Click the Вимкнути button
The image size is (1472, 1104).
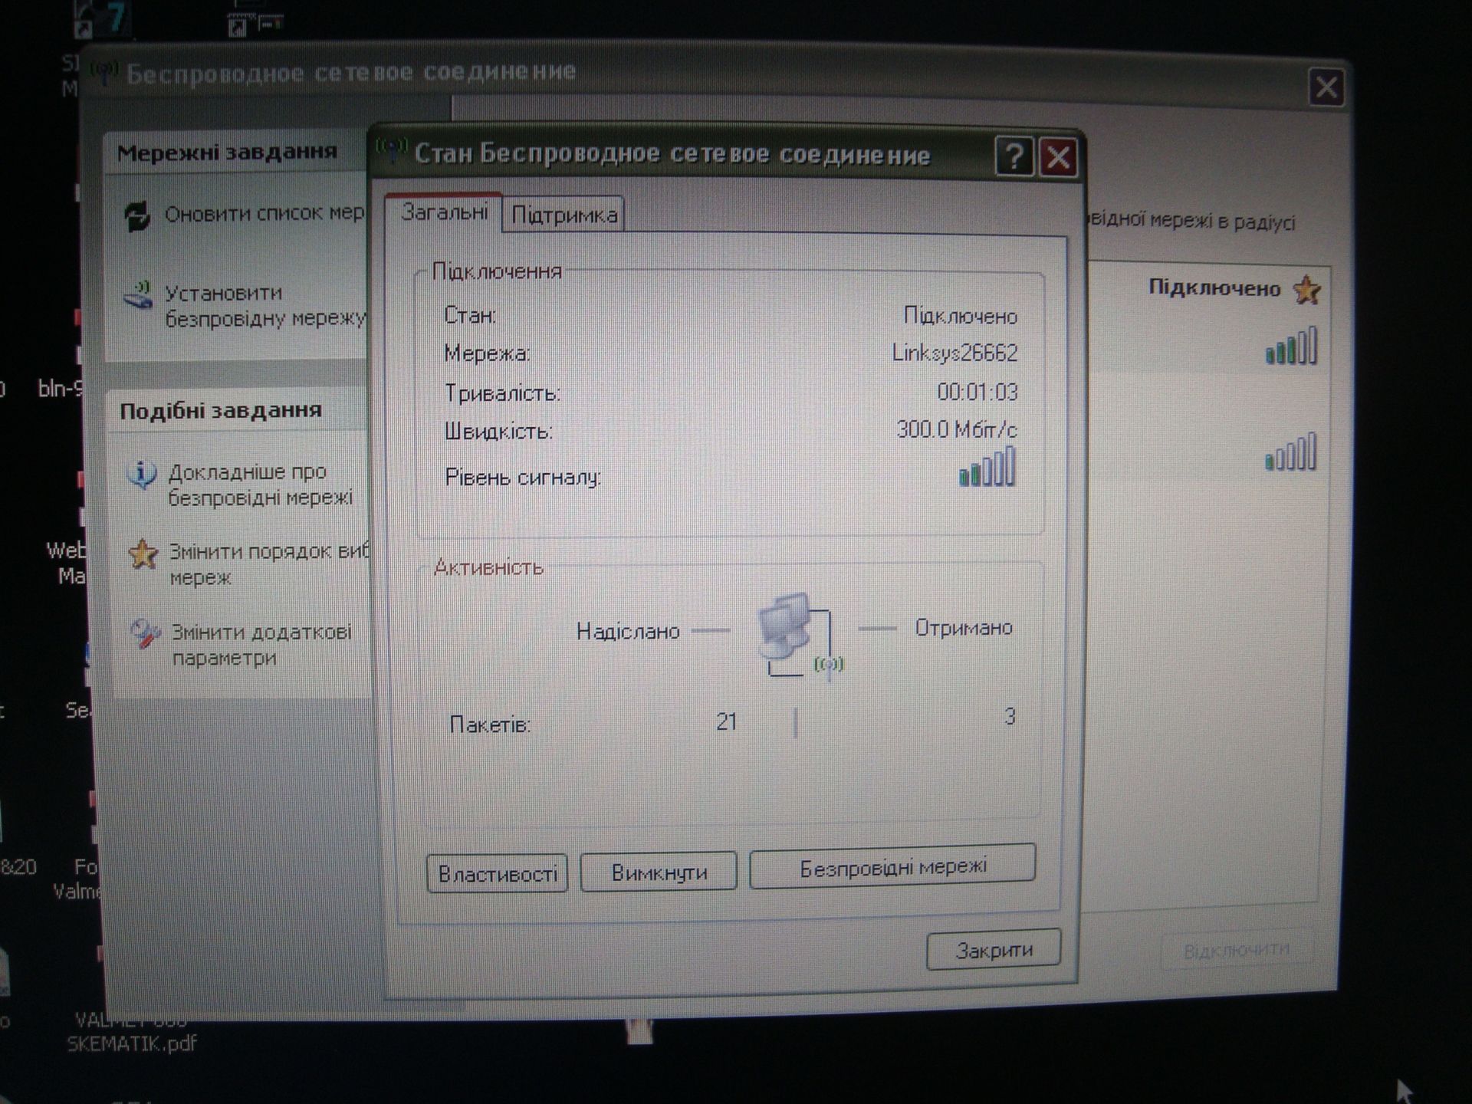[659, 872]
